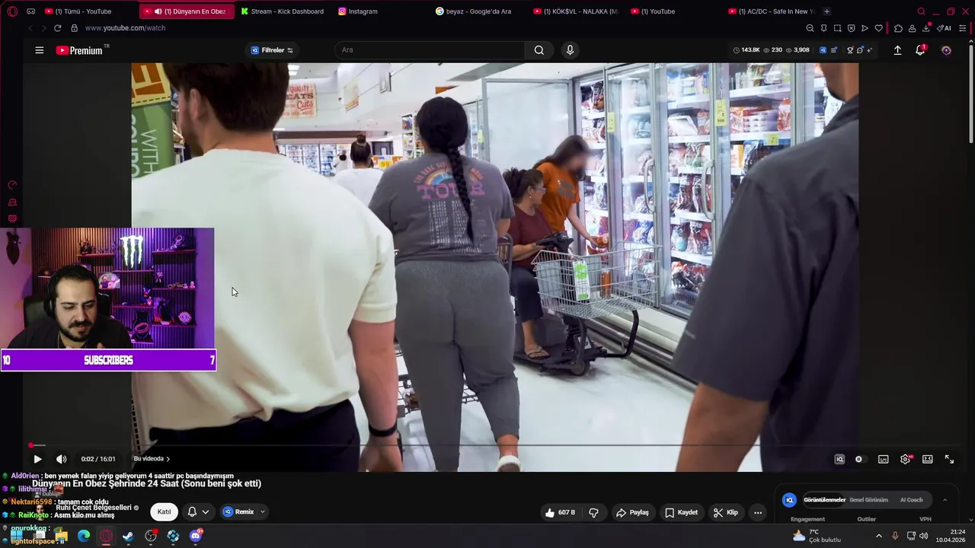
Task: Open the YouTube guide hamburger menu
Action: pyautogui.click(x=40, y=50)
